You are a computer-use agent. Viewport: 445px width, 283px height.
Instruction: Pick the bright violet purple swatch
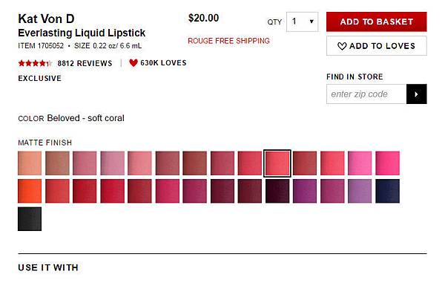[305, 191]
